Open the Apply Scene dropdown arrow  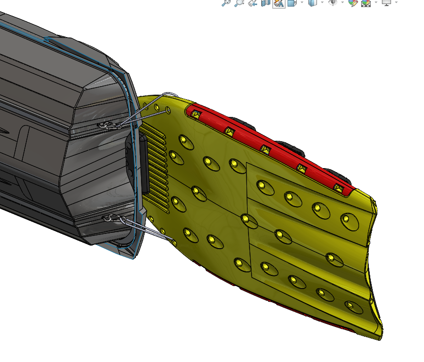coord(375,3)
